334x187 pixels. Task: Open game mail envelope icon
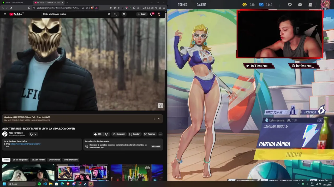(x=300, y=5)
